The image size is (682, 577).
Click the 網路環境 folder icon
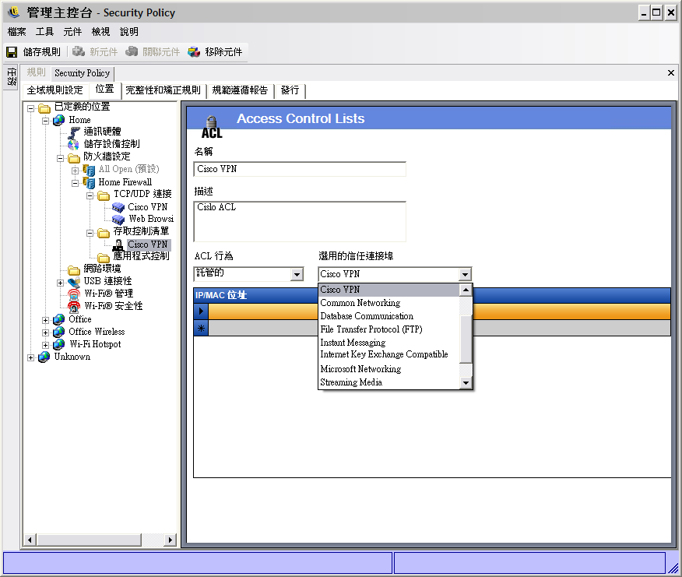click(74, 269)
